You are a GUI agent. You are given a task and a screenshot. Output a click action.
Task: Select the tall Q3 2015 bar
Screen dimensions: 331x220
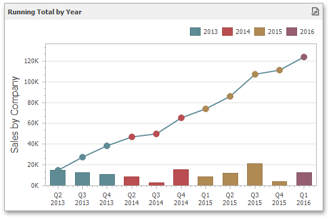click(255, 175)
